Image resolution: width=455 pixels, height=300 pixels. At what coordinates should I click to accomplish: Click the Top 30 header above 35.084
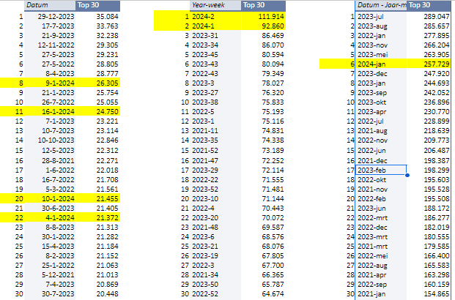pos(97,5)
